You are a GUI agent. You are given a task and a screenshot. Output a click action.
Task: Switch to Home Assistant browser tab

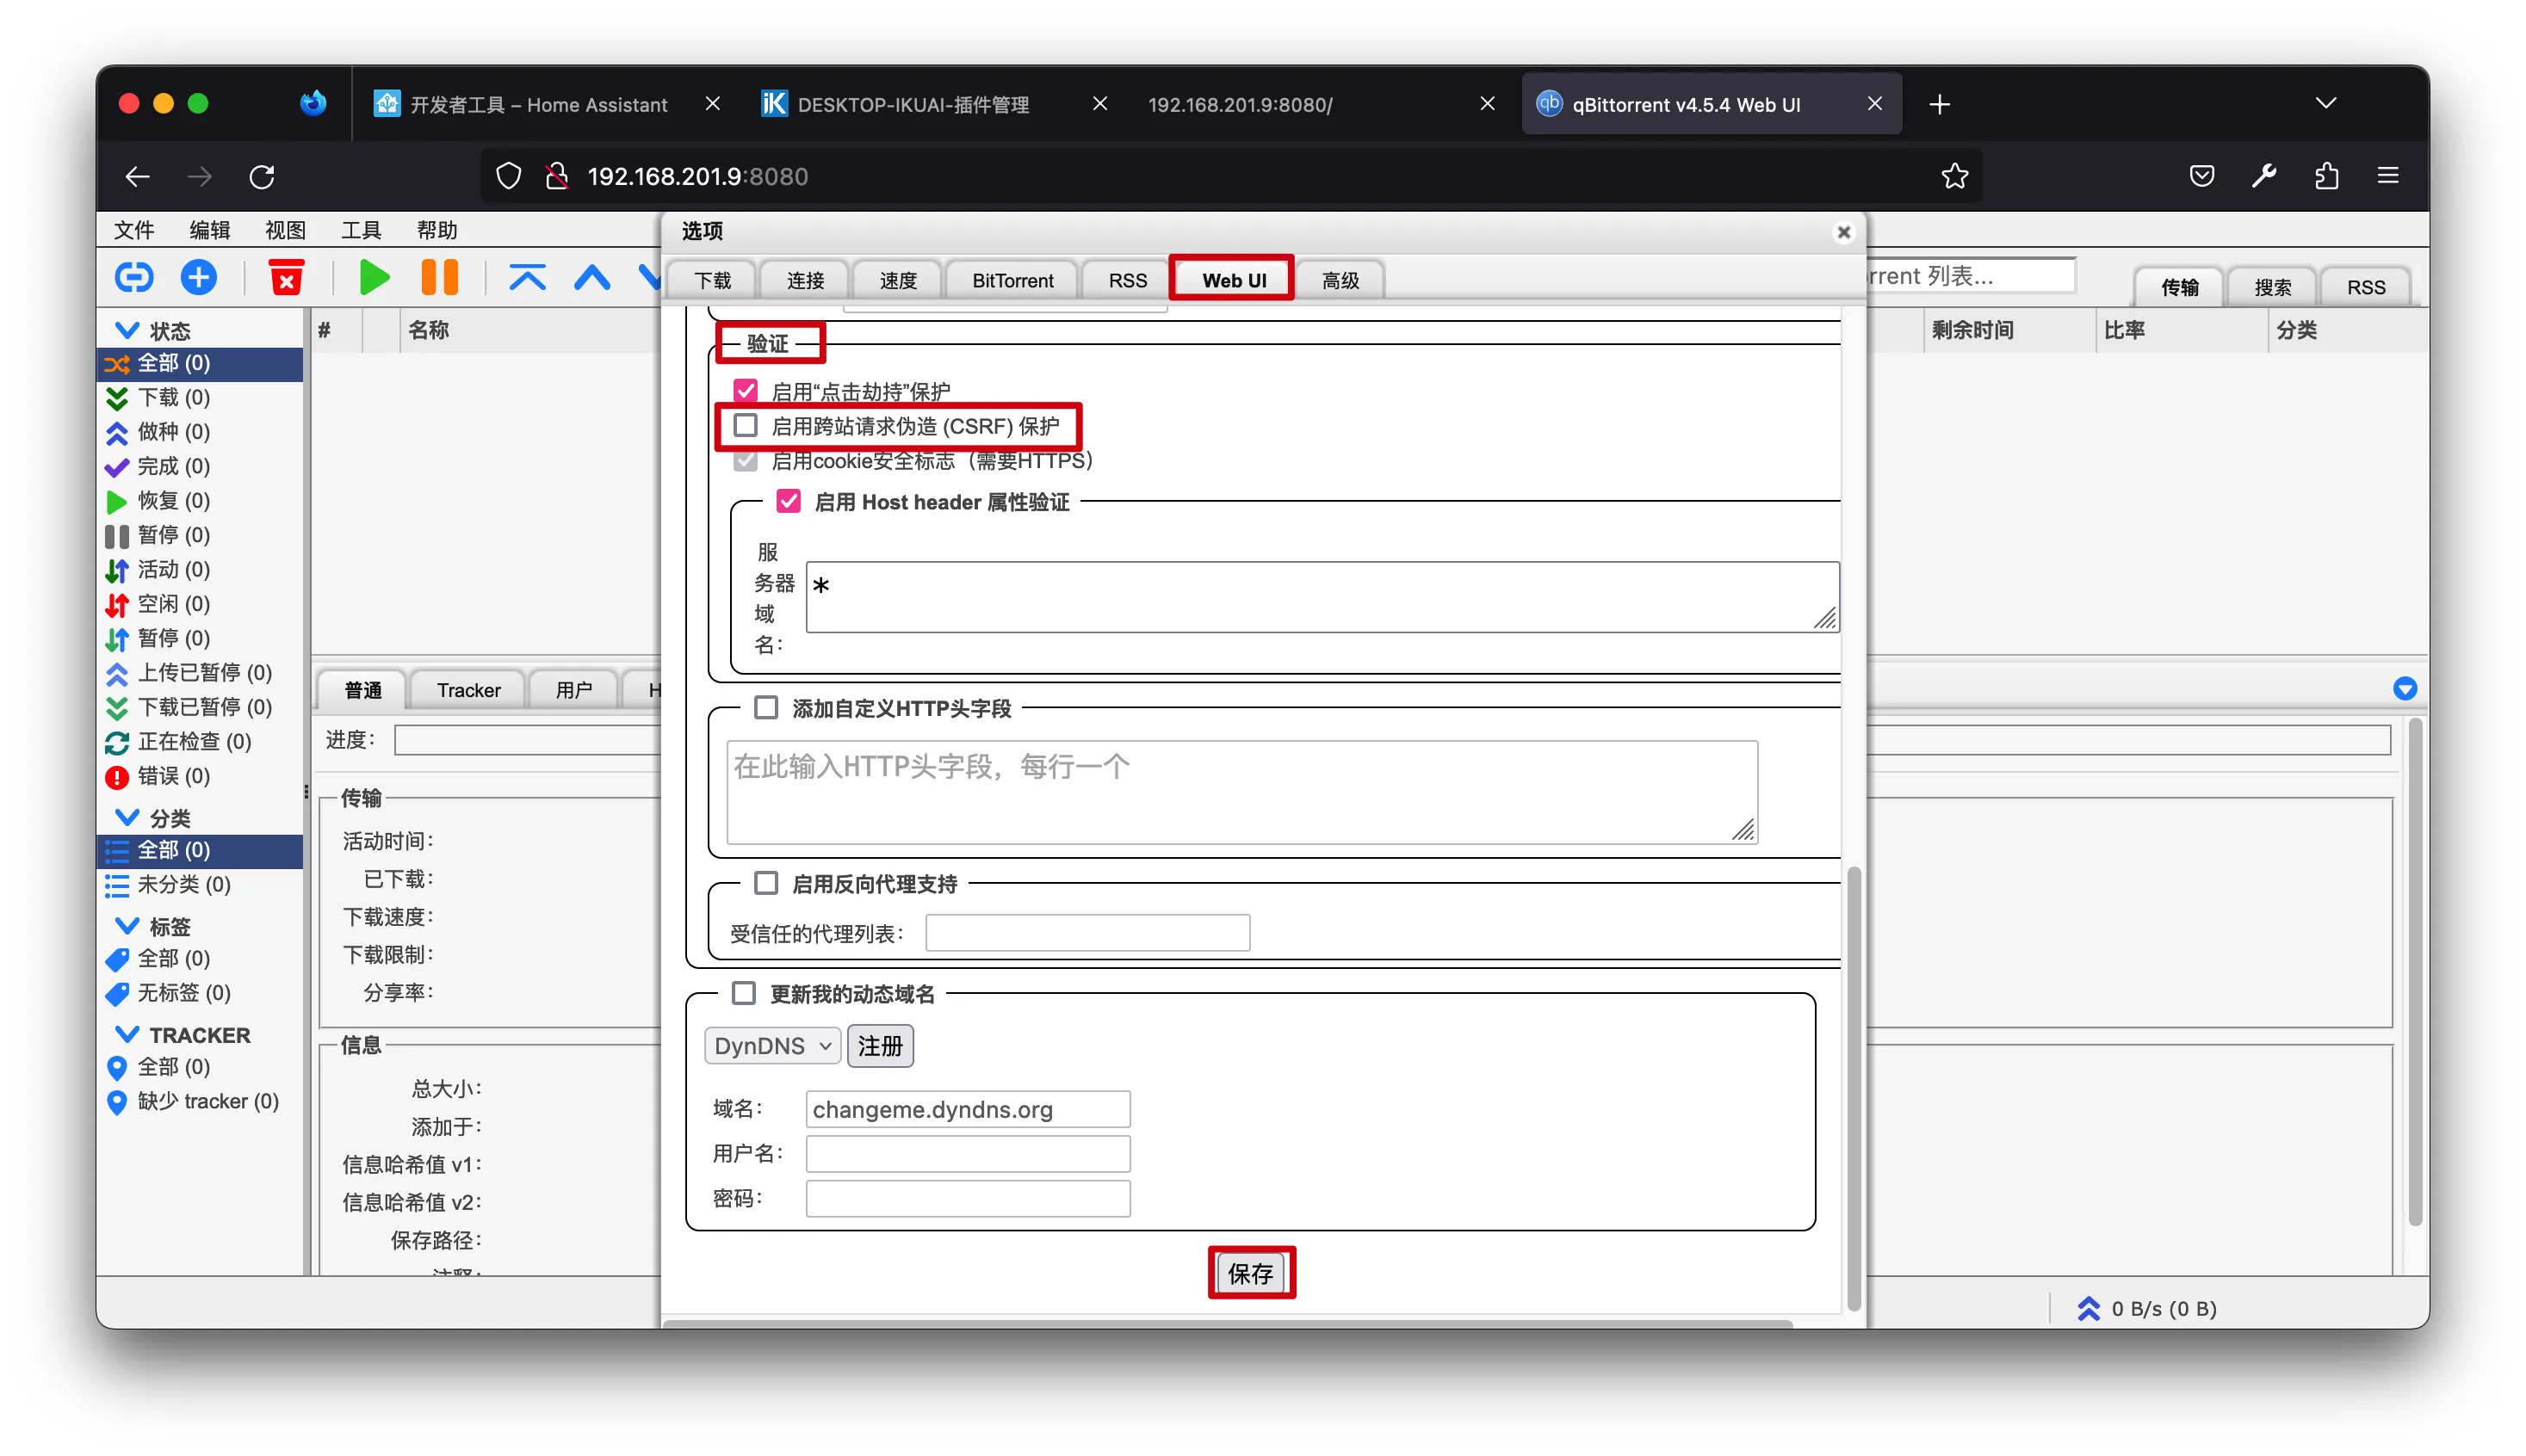click(545, 104)
